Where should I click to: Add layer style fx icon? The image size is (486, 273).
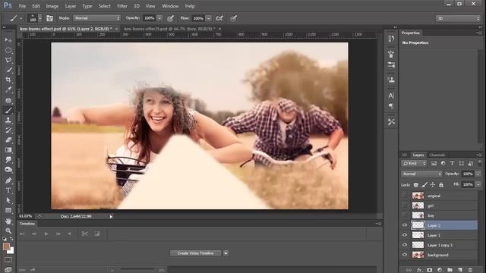click(x=419, y=270)
